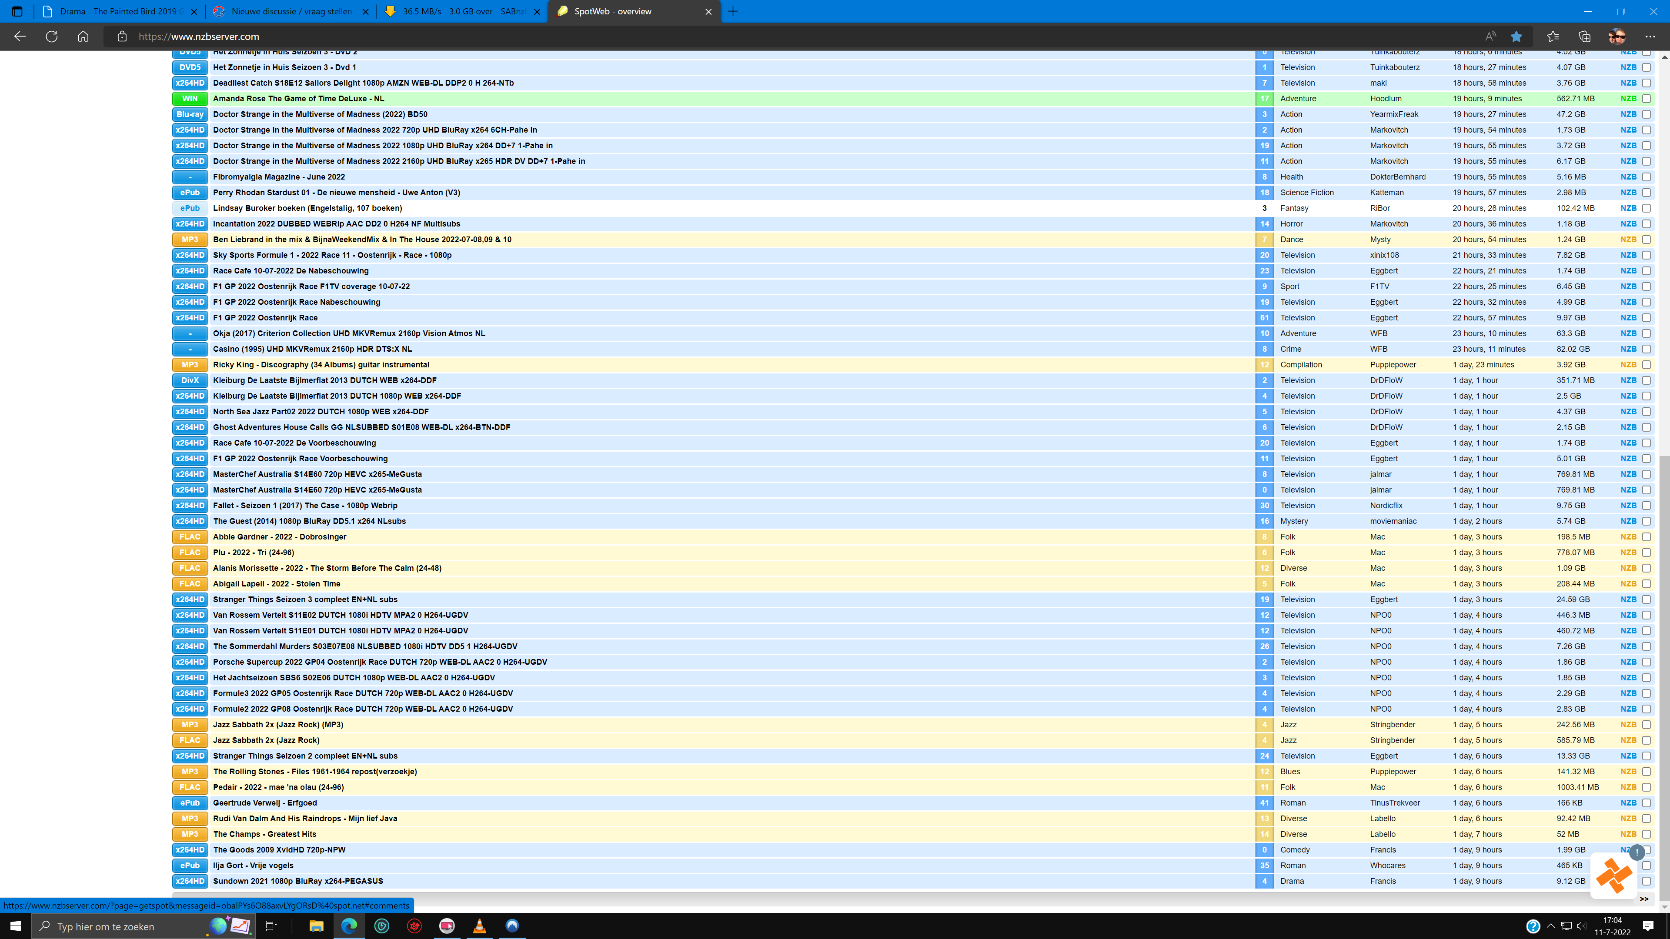Open File Explorer from the taskbar

pos(316,926)
